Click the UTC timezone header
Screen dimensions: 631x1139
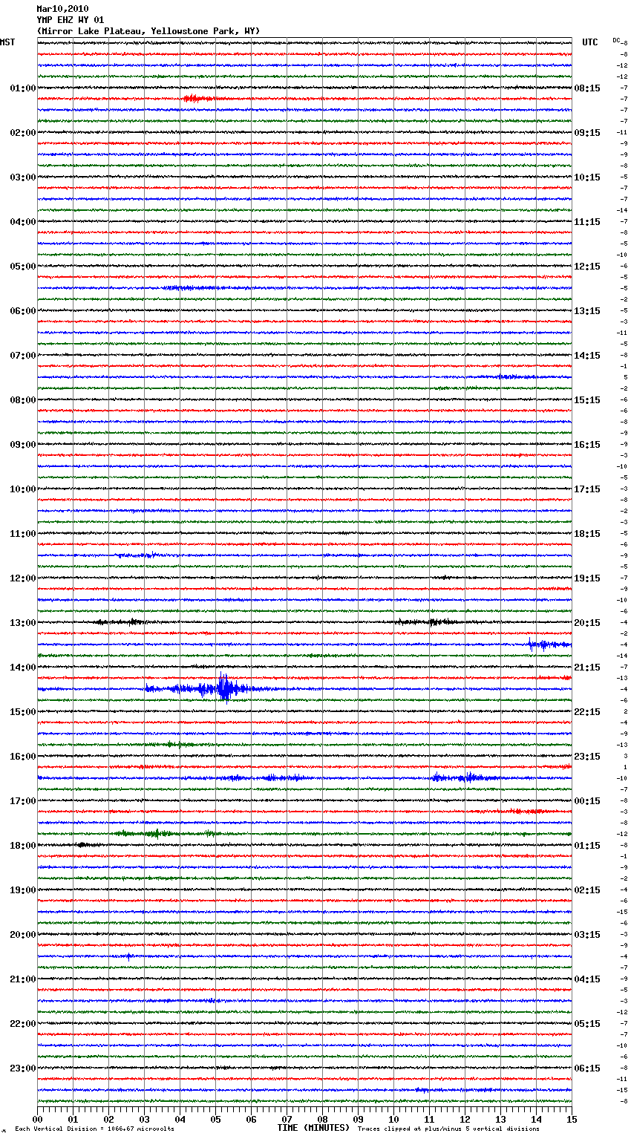click(590, 42)
